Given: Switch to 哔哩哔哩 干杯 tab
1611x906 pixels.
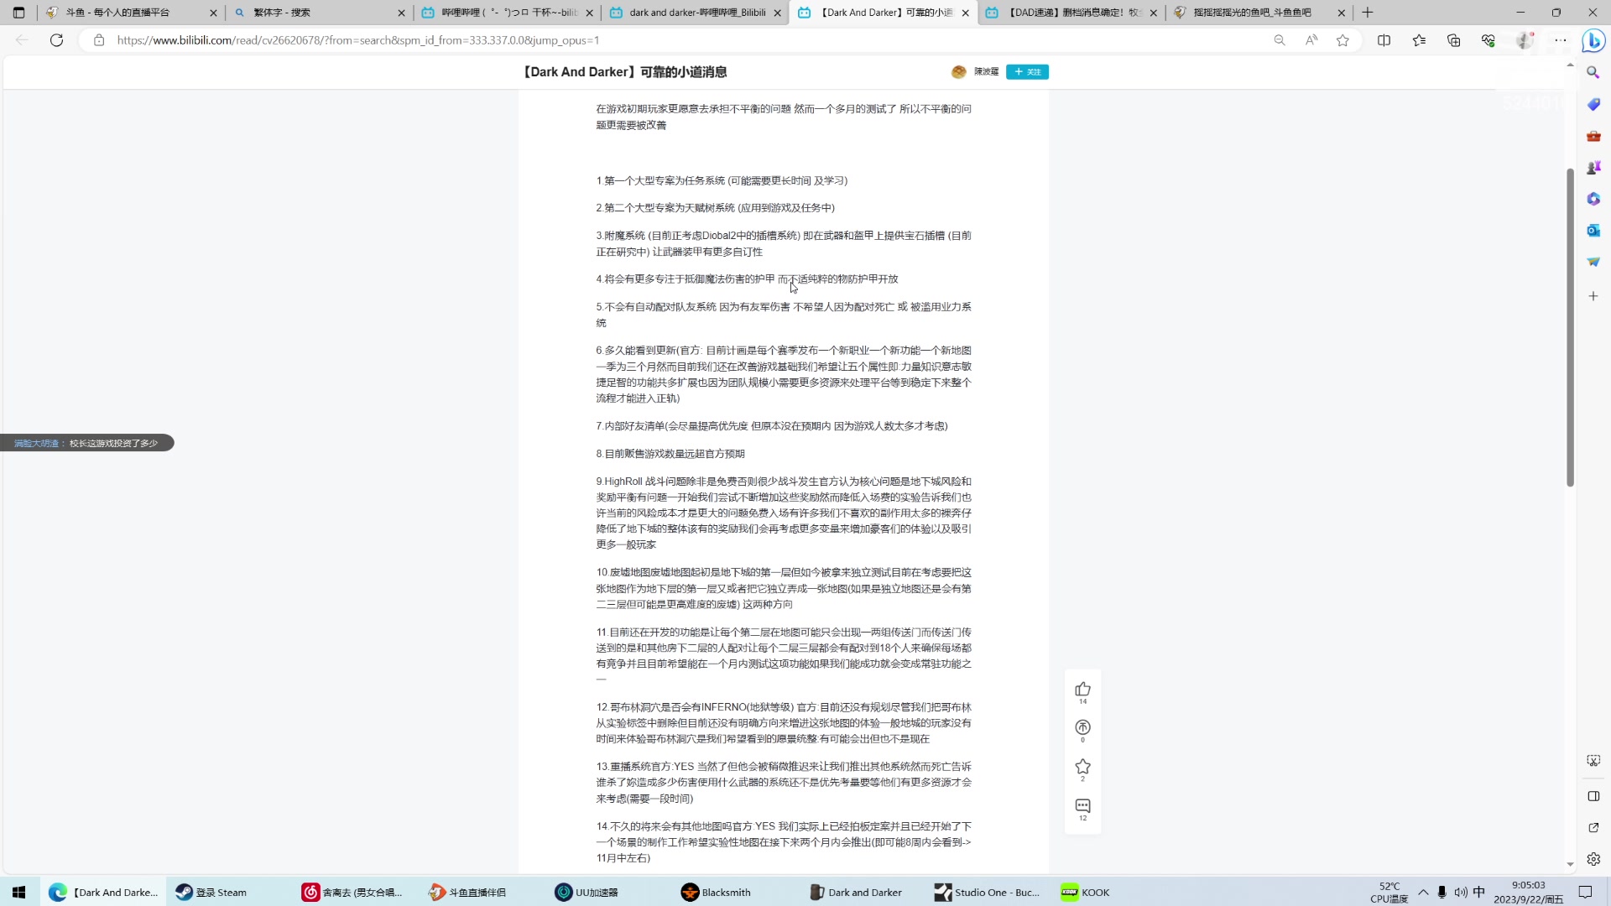Looking at the screenshot, I should [507, 13].
